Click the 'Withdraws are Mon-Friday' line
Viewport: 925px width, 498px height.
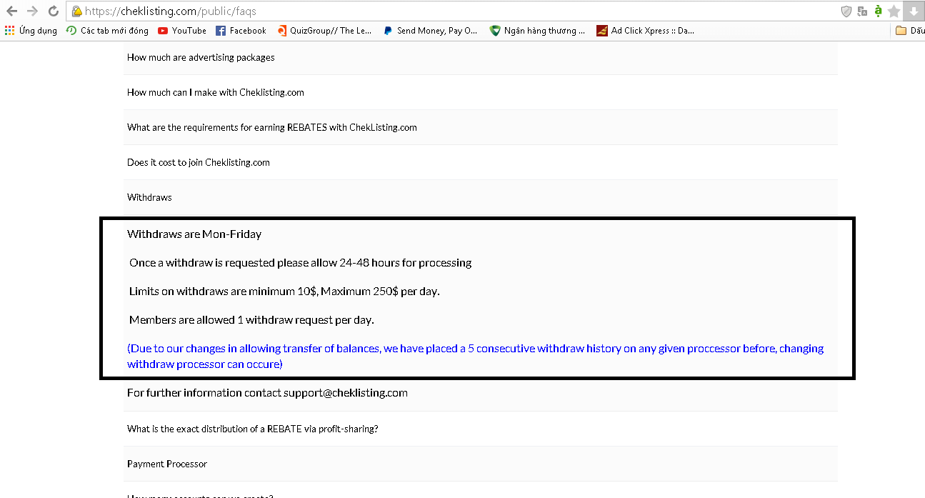(x=194, y=234)
